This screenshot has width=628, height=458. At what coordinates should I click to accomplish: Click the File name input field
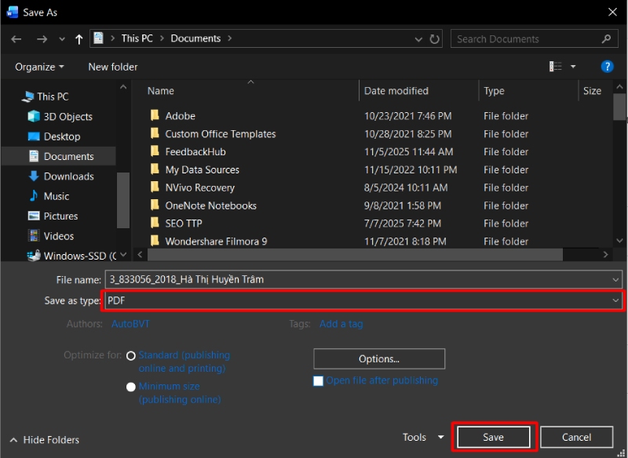point(357,279)
